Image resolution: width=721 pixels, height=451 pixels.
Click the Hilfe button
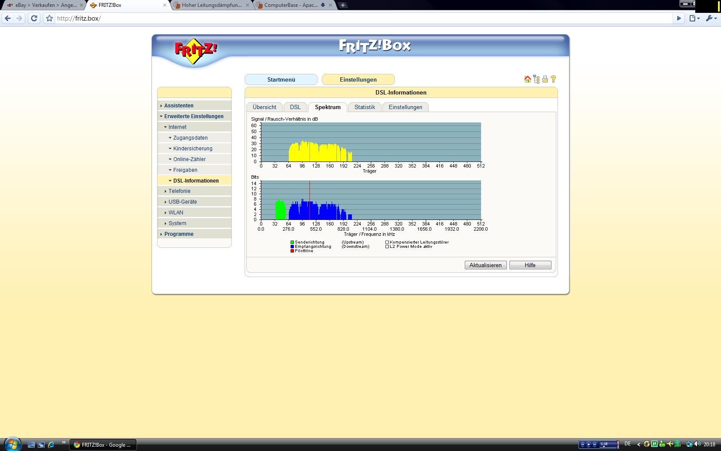[x=530, y=265]
